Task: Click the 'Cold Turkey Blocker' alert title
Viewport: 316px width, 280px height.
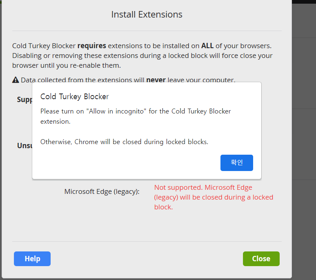Action: 75,96
